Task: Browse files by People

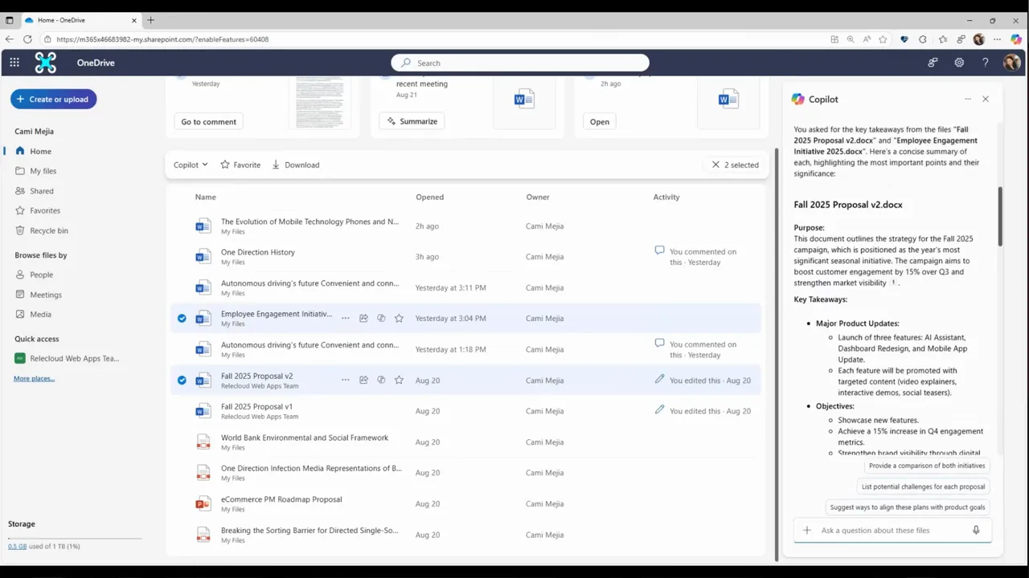Action: pos(41,275)
